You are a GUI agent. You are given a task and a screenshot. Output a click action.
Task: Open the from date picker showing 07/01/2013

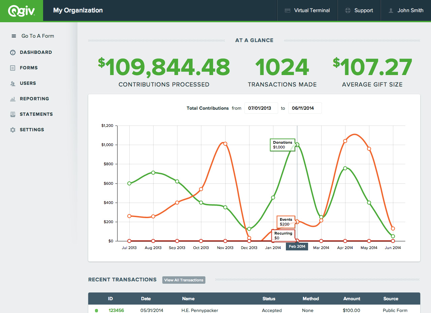(261, 108)
